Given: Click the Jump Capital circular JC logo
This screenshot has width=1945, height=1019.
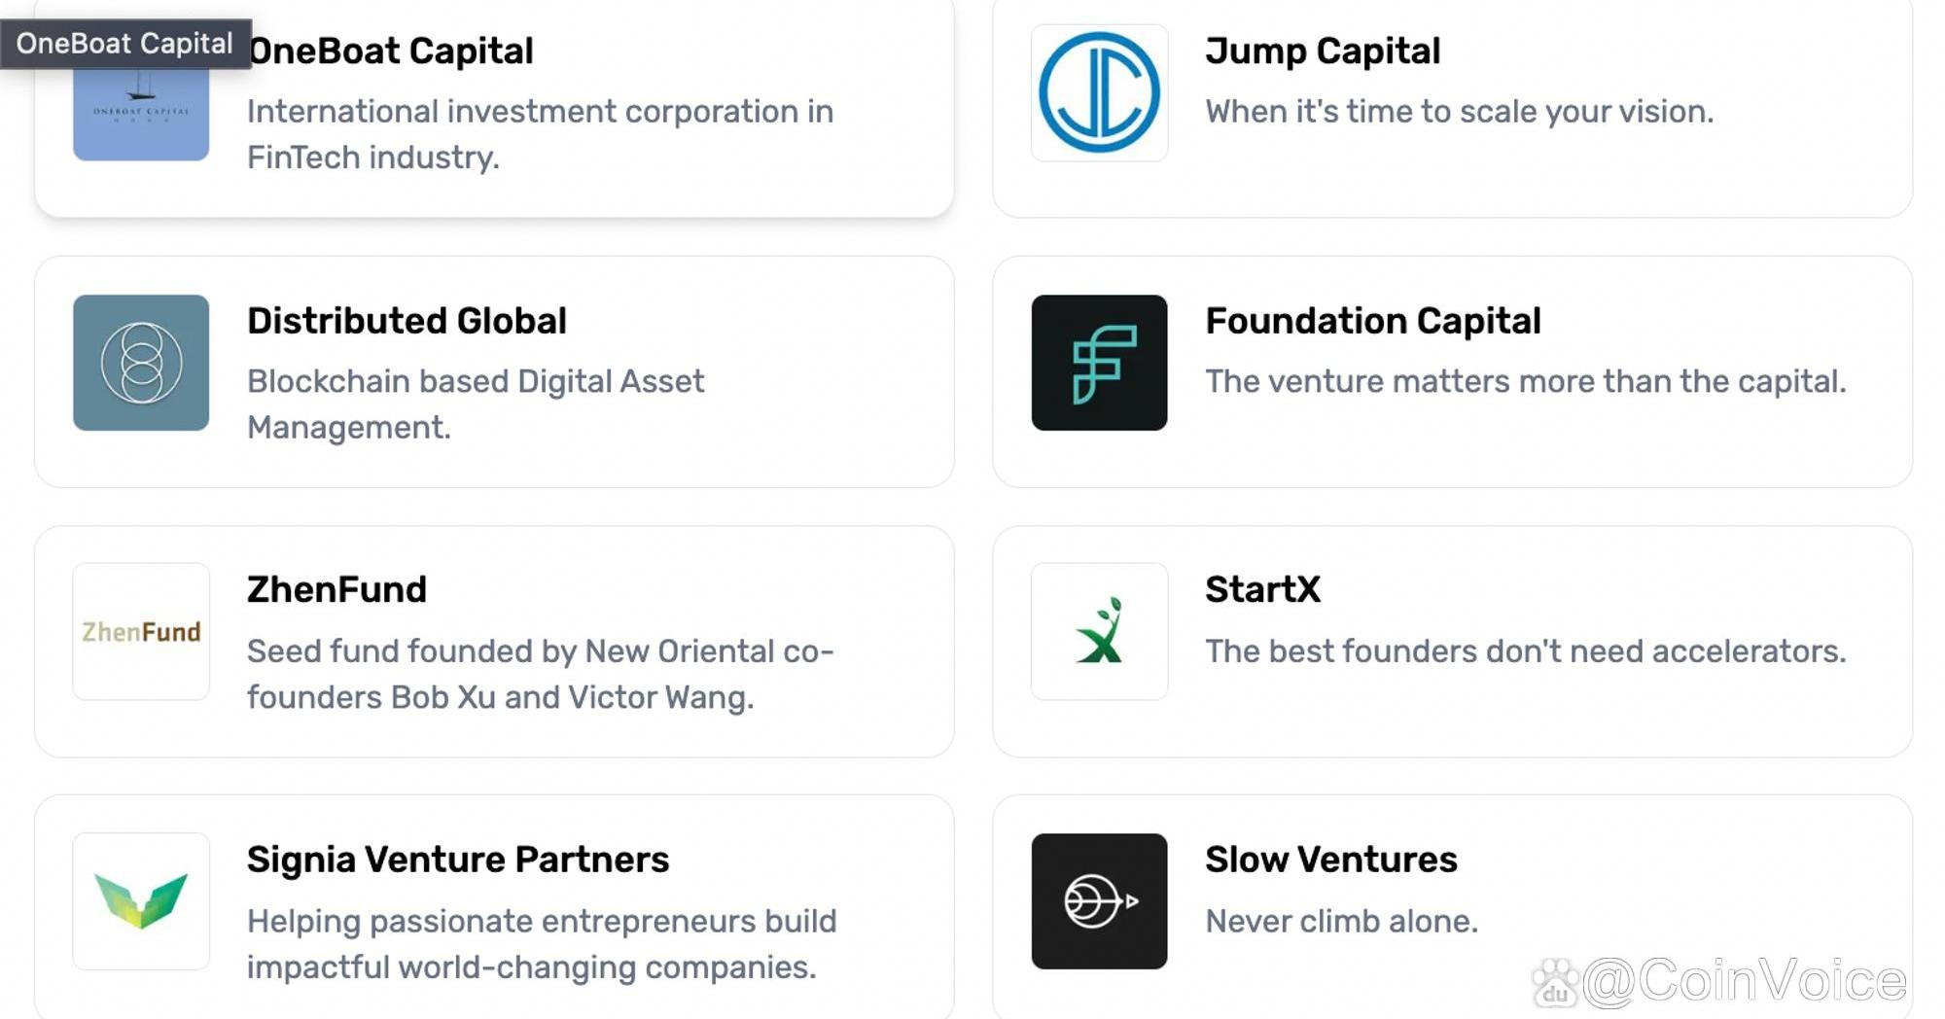Looking at the screenshot, I should tap(1099, 93).
